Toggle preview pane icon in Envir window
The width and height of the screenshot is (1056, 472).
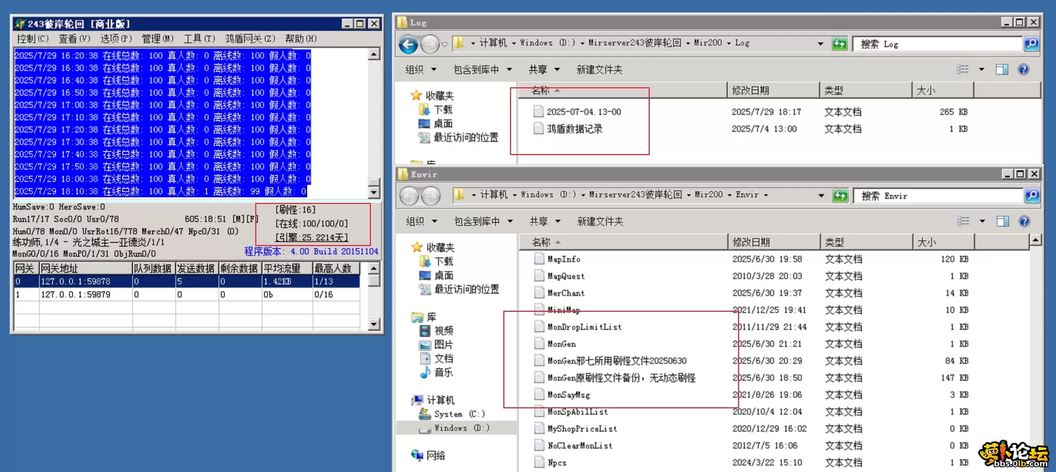[1003, 221]
